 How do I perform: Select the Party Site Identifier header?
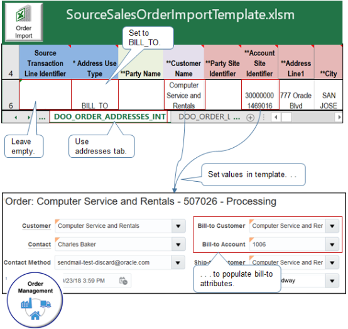click(x=222, y=62)
